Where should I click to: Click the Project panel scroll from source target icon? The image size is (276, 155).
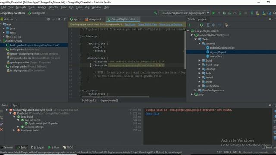(48, 19)
